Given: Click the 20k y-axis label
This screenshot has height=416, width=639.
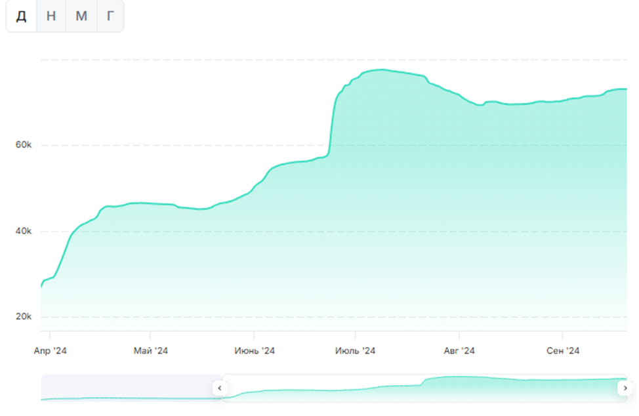Looking at the screenshot, I should point(24,317).
